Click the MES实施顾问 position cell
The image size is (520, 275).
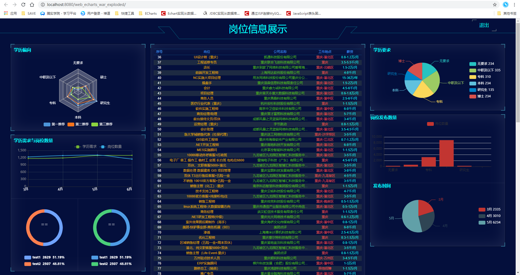207,150
